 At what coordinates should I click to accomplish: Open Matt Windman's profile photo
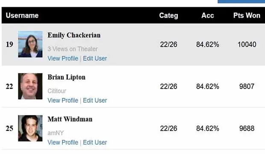click(30, 128)
